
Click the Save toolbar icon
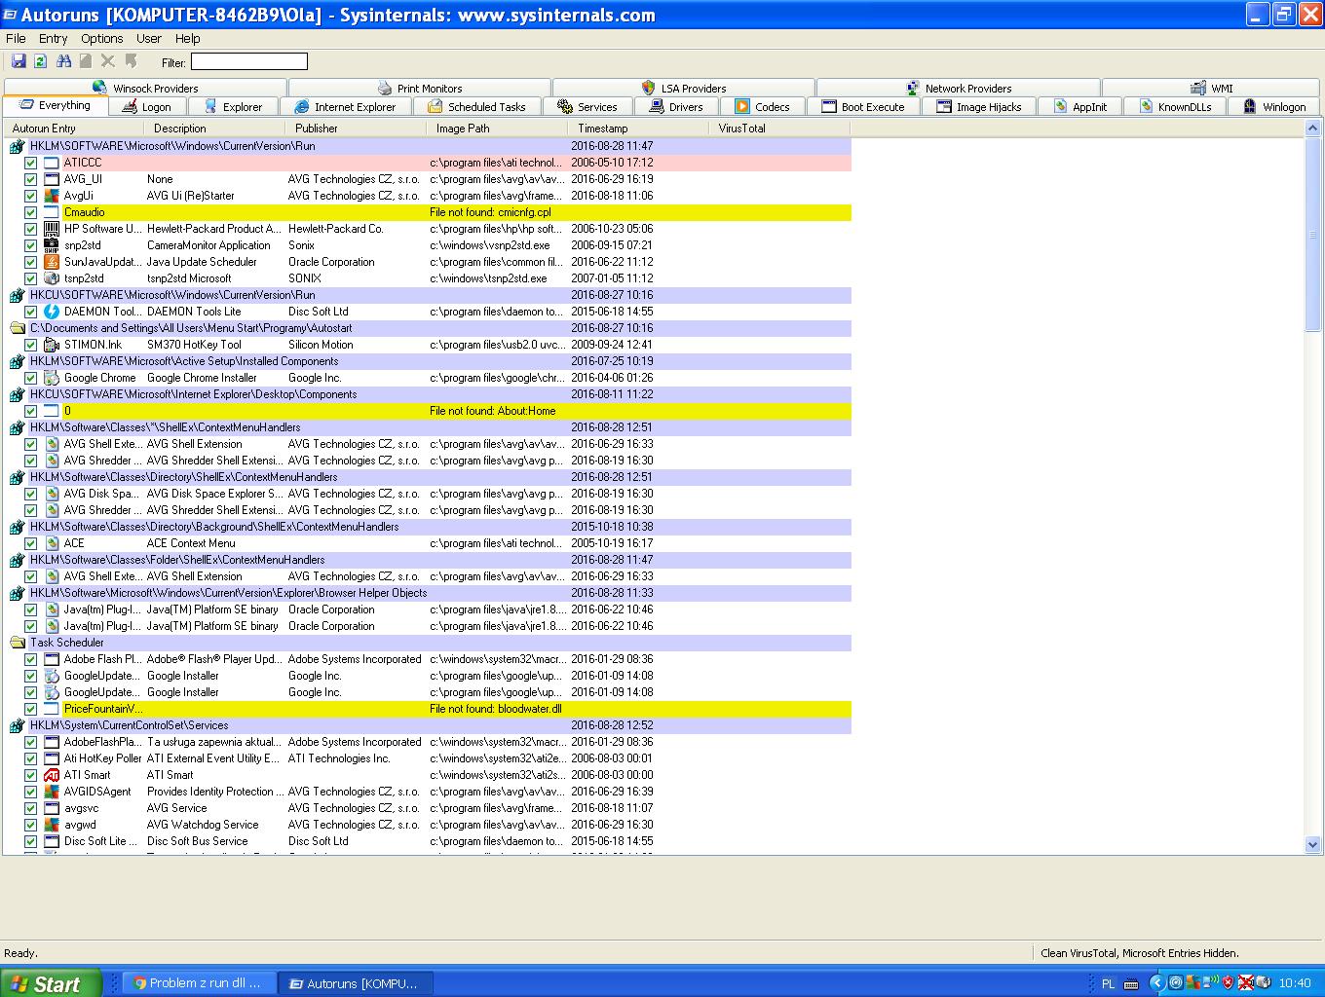(x=18, y=61)
